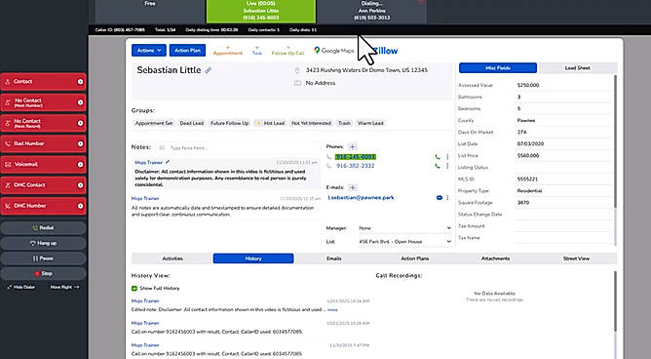
Task: Mark call result as Voicemail
Action: [x=43, y=165]
